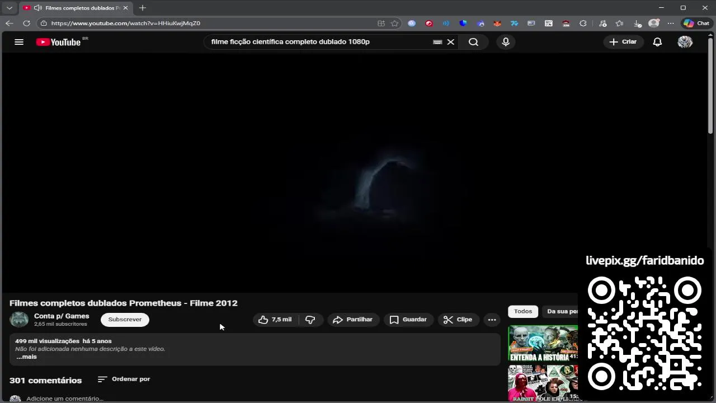The image size is (716, 403).
Task: Open the on-screen keyboard in search box
Action: (437, 42)
